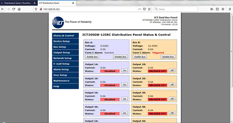Close the Distribution Series 3 Dual Bus tab

tap(34, 3)
